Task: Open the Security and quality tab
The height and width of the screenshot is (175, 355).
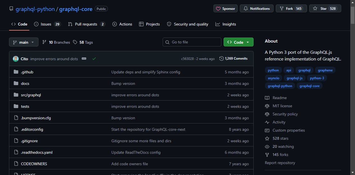Action: point(188,24)
